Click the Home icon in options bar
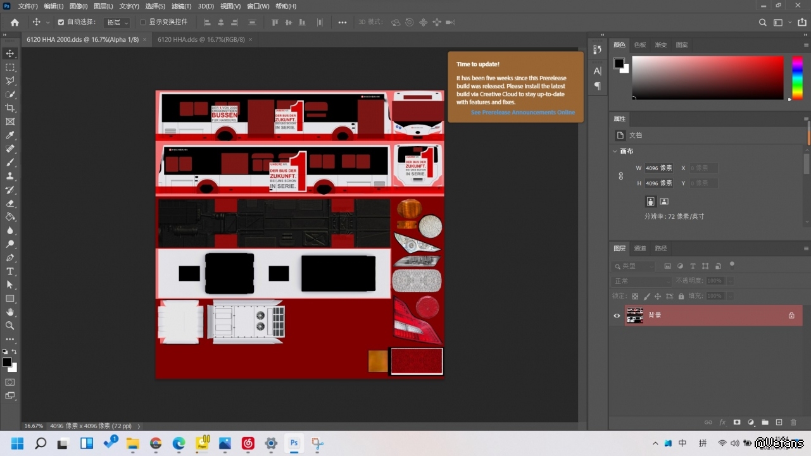The width and height of the screenshot is (811, 456). (x=15, y=22)
